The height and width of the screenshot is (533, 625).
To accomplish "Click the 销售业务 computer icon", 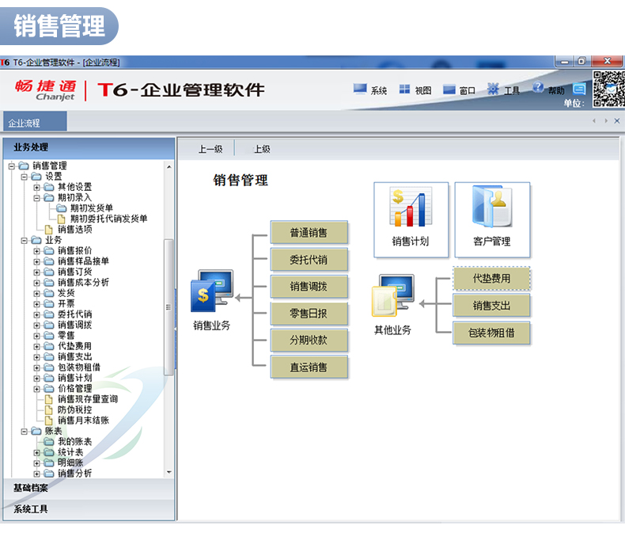I will [212, 291].
